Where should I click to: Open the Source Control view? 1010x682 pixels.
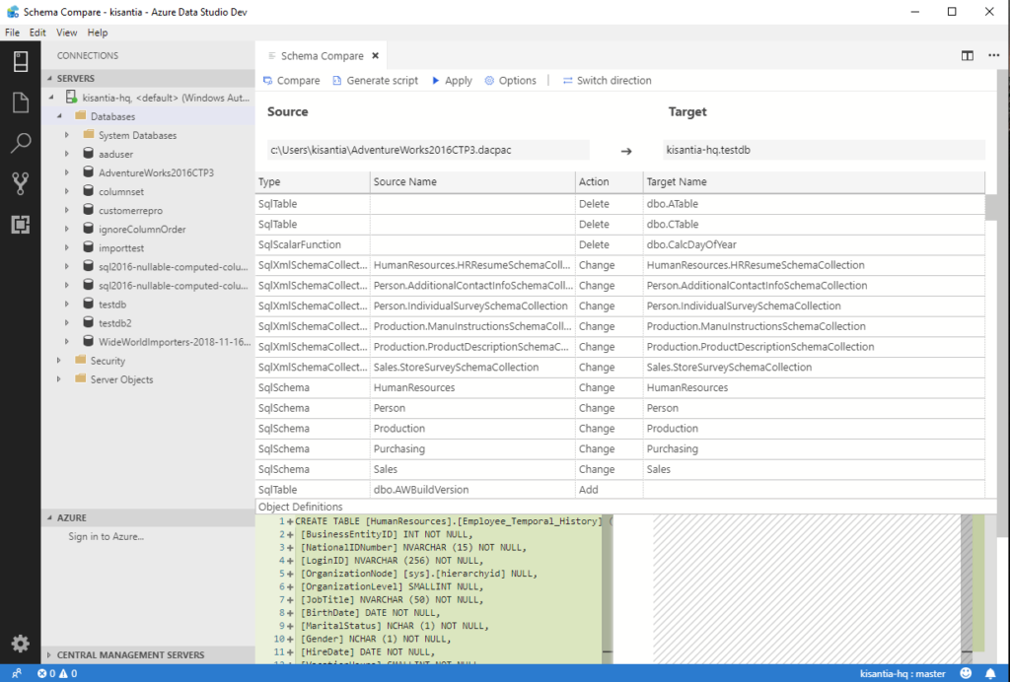tap(21, 180)
